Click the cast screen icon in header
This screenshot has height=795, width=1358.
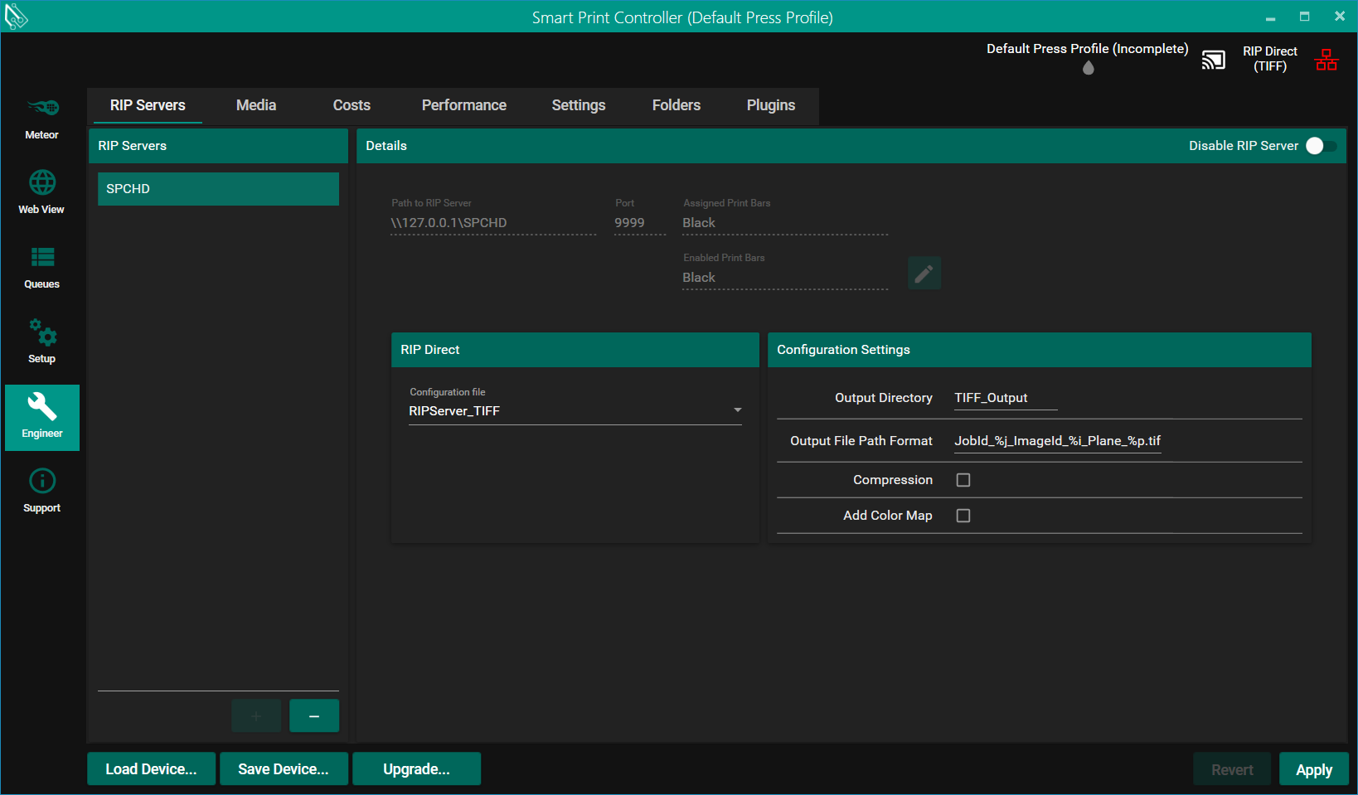tap(1213, 60)
